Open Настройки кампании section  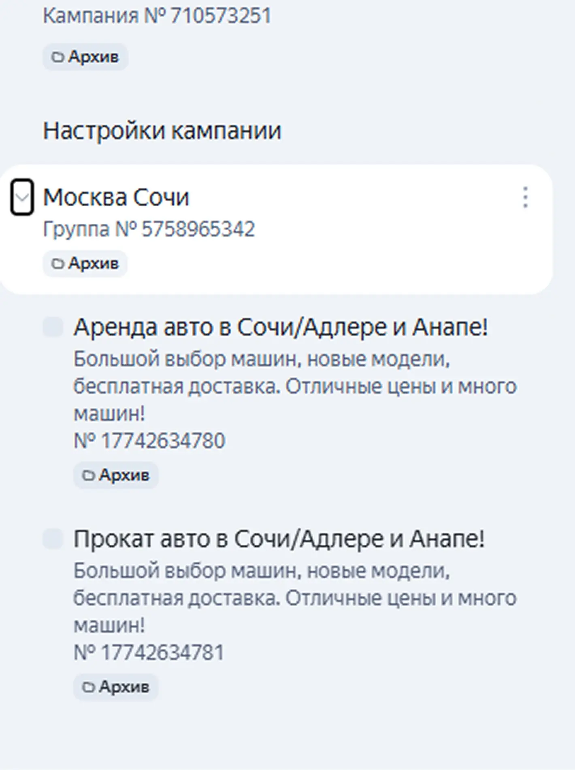coord(162,131)
